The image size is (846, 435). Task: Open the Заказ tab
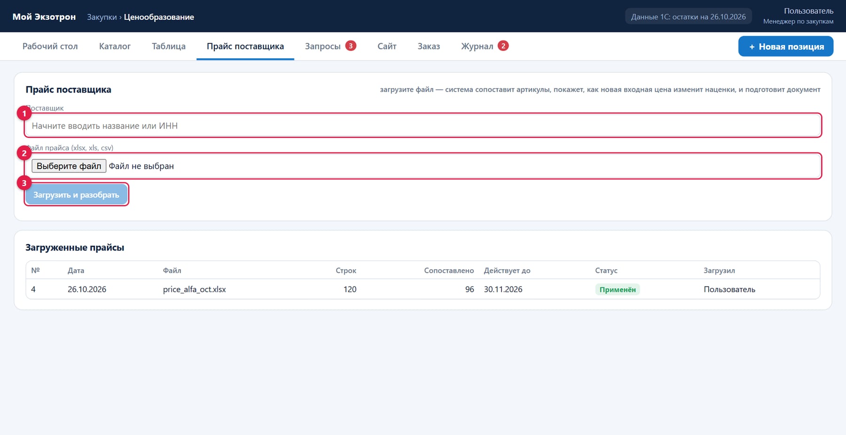[x=429, y=46]
